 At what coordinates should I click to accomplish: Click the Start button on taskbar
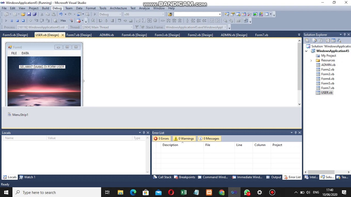click(6, 192)
